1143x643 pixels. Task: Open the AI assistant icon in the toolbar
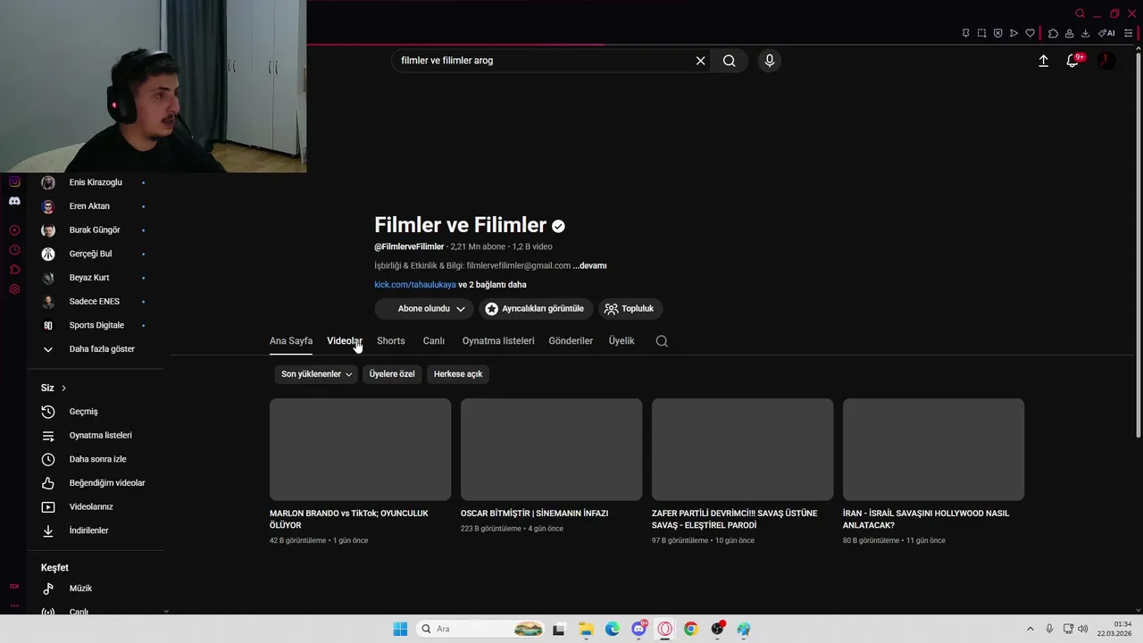coord(1106,33)
